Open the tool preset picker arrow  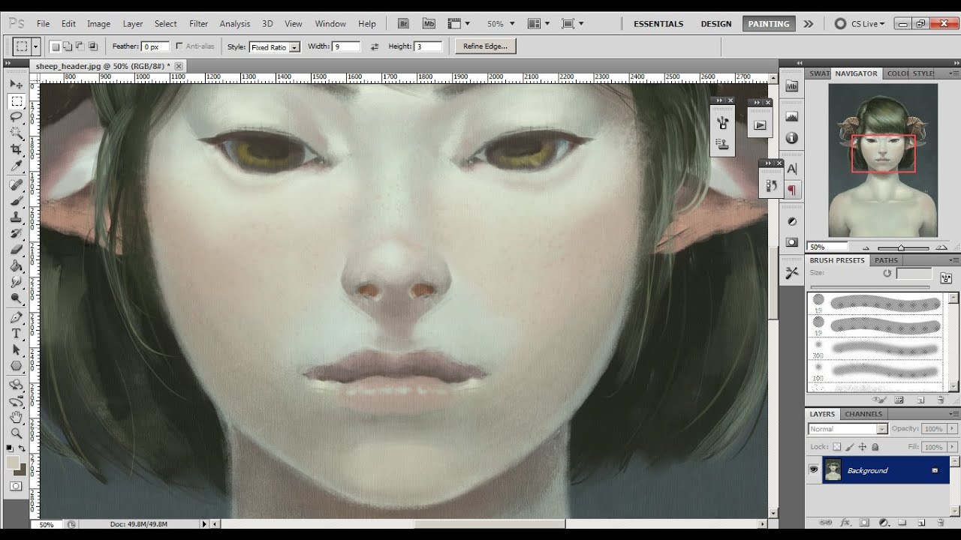tap(35, 46)
